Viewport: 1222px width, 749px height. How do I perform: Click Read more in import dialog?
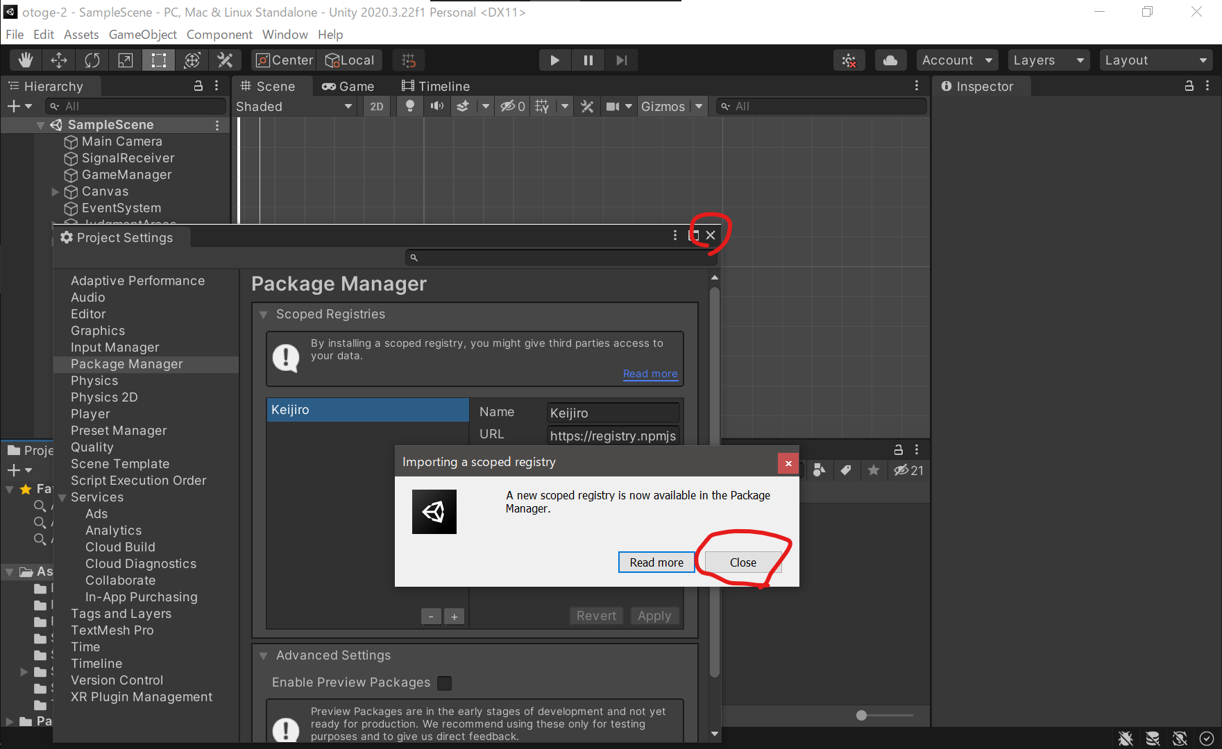(656, 562)
